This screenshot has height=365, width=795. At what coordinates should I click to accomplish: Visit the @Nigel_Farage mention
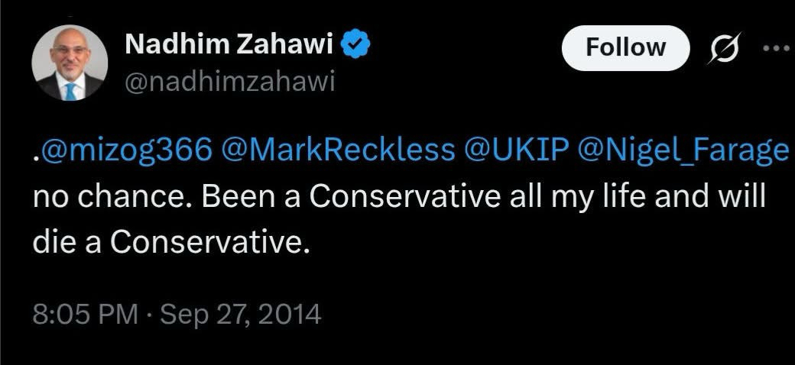coord(684,152)
